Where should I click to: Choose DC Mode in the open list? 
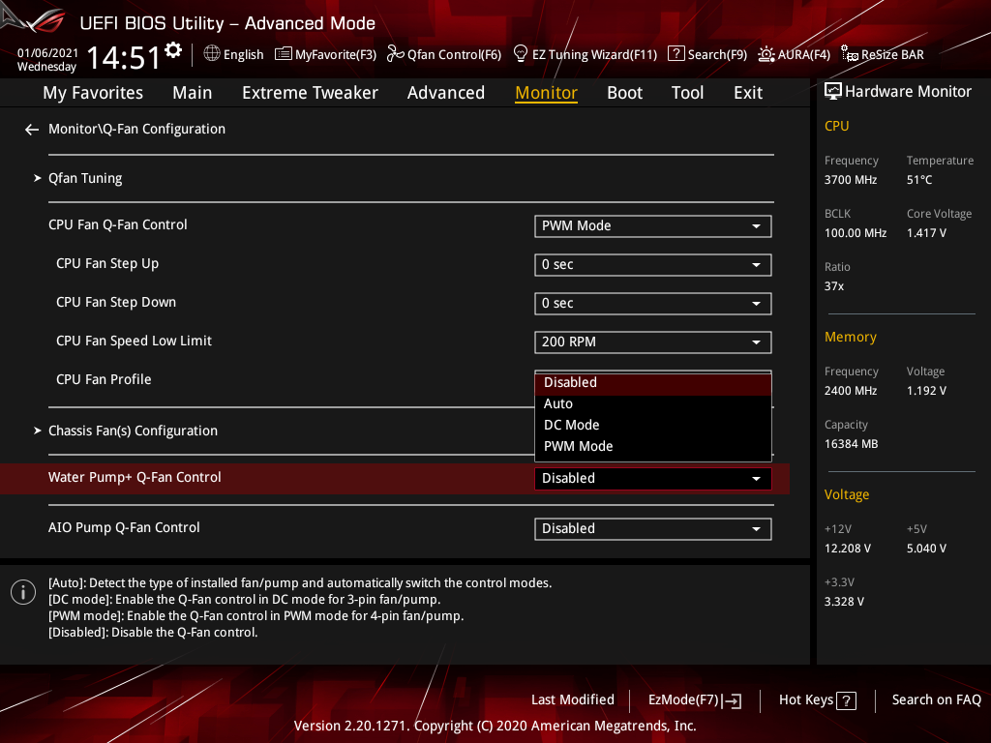coord(653,426)
